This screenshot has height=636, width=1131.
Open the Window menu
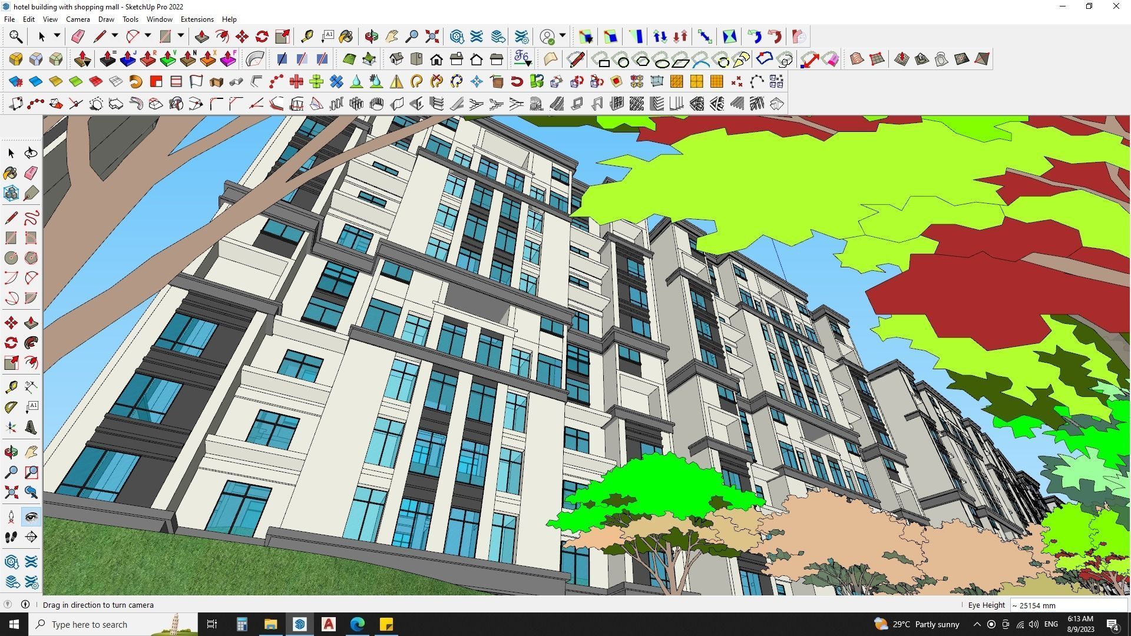pyautogui.click(x=159, y=19)
